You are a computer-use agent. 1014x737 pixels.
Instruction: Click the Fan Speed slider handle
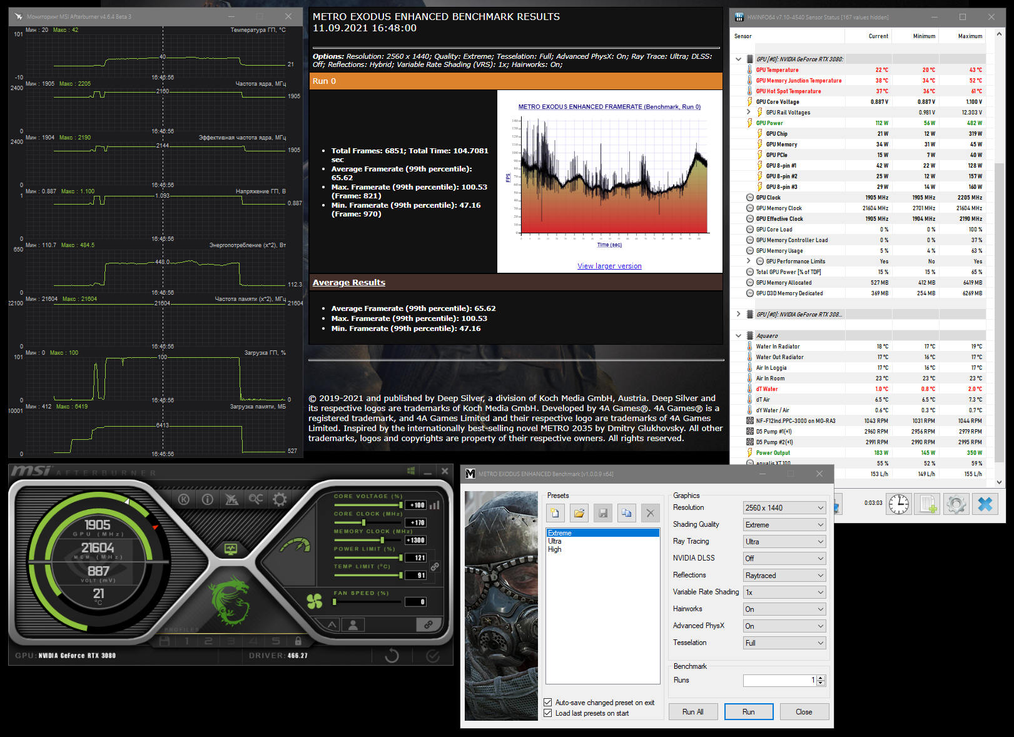pos(335,602)
